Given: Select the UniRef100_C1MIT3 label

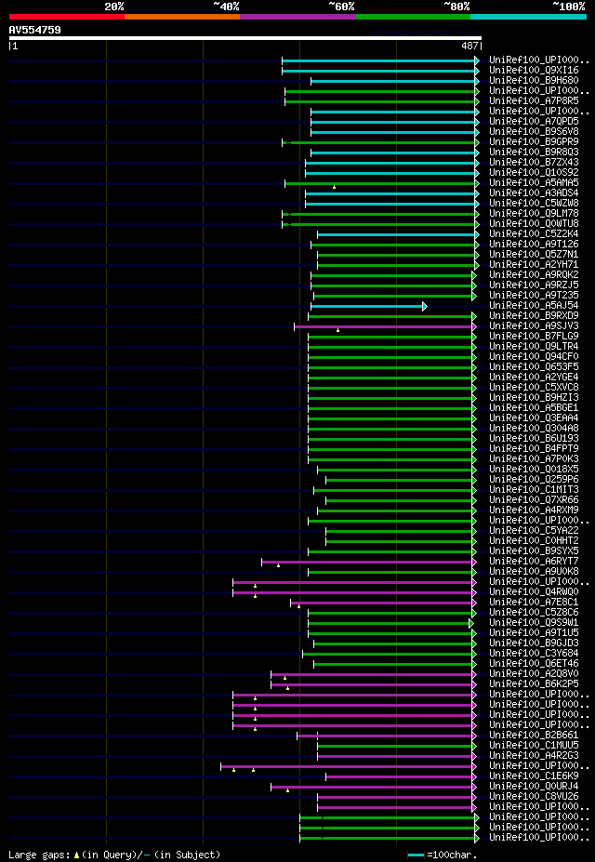Looking at the screenshot, I should coord(534,489).
